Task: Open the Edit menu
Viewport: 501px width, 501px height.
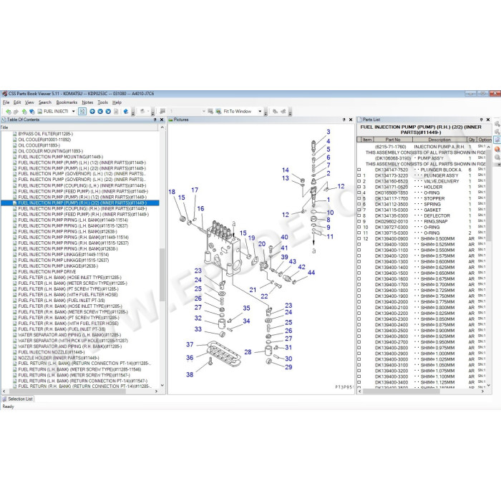Action: [17, 102]
